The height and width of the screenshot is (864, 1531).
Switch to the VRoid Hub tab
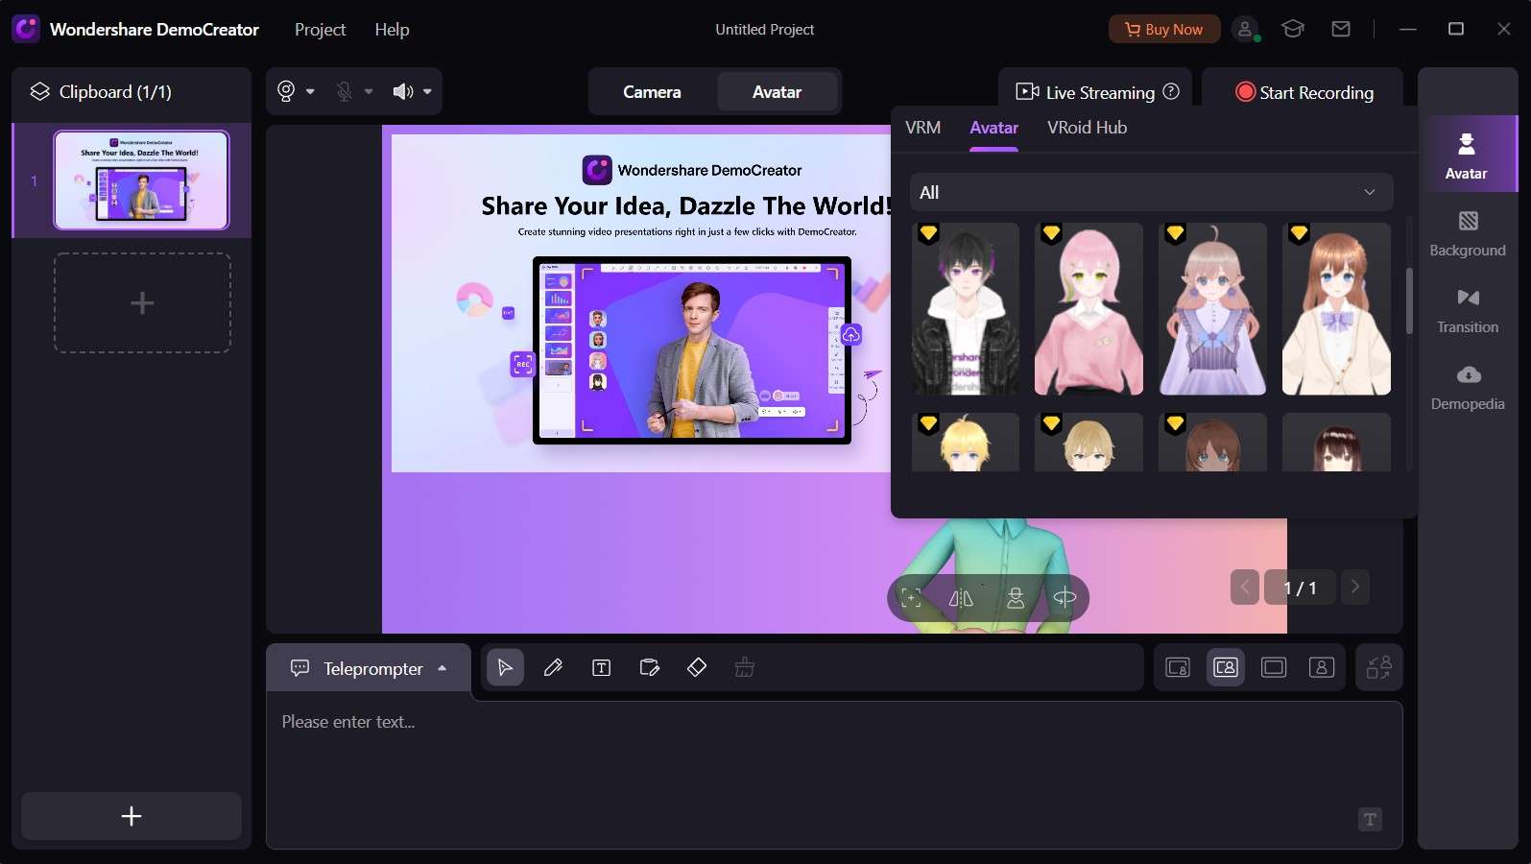coord(1087,128)
